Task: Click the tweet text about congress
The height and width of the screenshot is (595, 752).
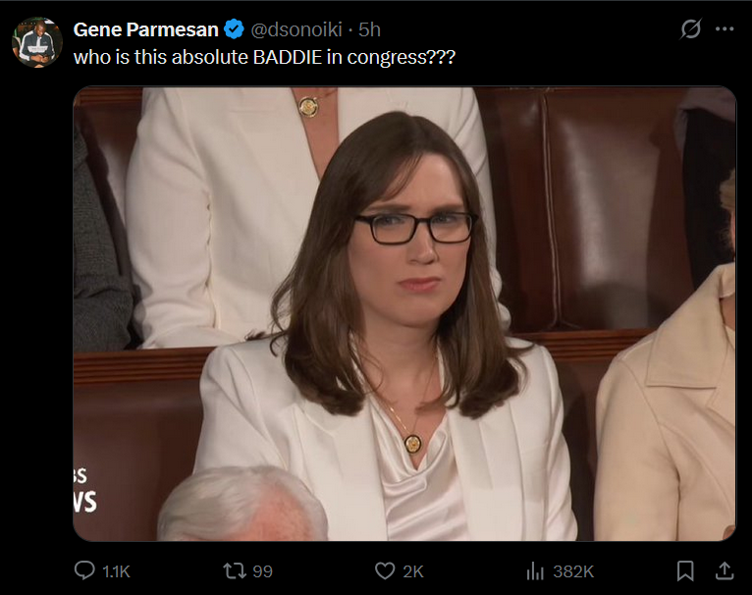Action: pos(264,57)
